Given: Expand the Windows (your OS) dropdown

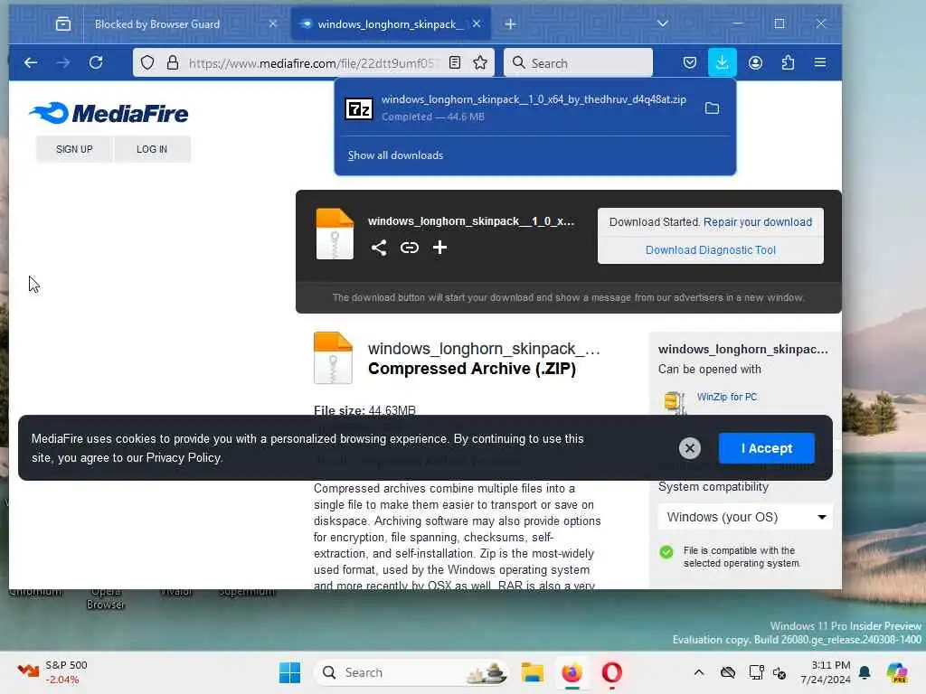Looking at the screenshot, I should (745, 517).
